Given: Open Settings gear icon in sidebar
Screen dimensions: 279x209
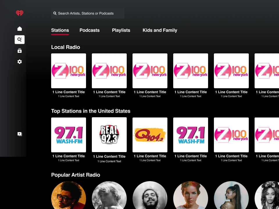Looking at the screenshot, I should pos(19,62).
